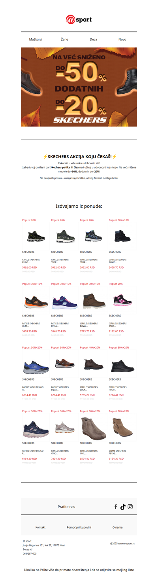Click the unsubscribe mailing list text
The image size is (158, 578).
(x=79, y=570)
